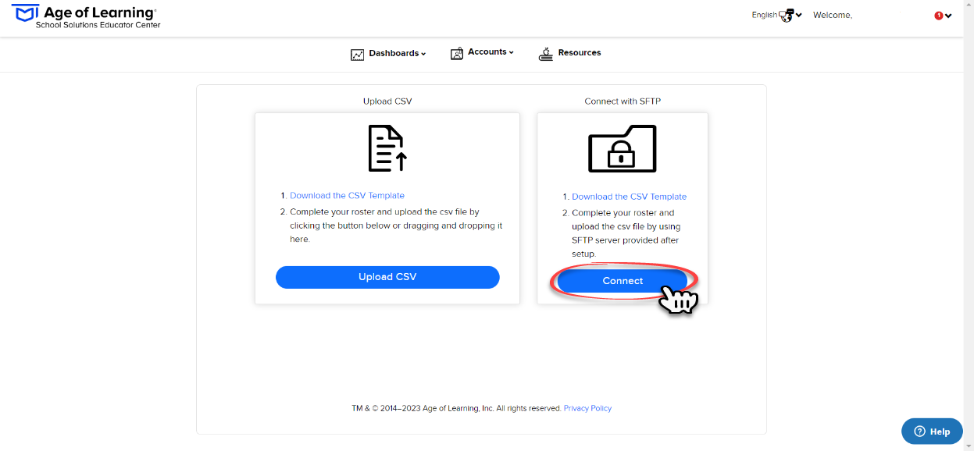
Task: Click the Accounts profile icon
Action: pyautogui.click(x=457, y=53)
